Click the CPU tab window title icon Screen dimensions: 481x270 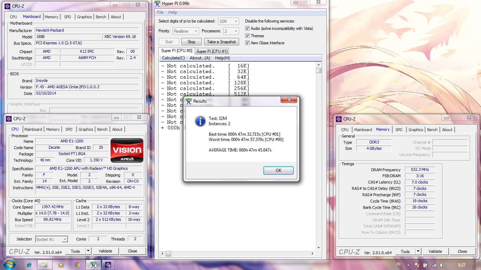click(x=9, y=118)
